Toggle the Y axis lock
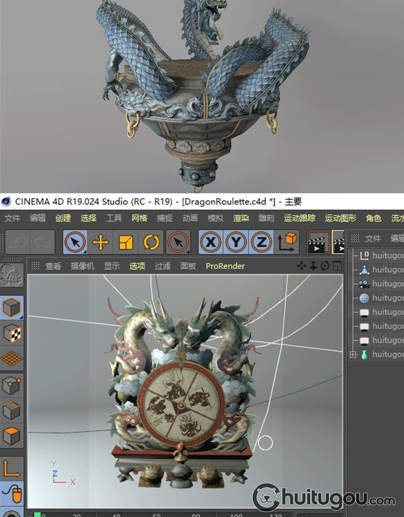404x517 pixels. (x=236, y=243)
